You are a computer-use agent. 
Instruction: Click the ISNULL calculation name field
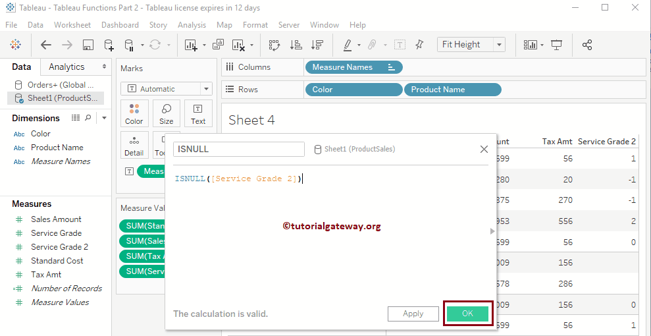point(239,149)
